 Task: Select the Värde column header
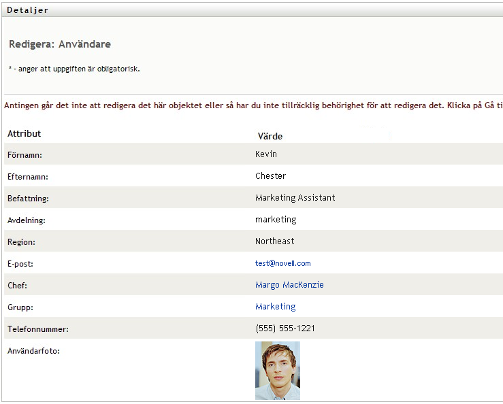[x=270, y=136]
